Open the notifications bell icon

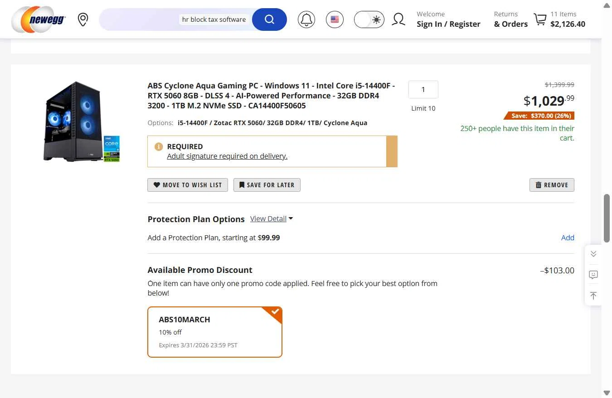pos(306,19)
